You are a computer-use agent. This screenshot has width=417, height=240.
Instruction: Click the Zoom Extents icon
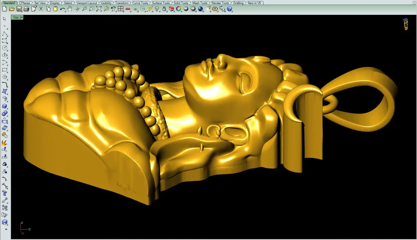99,9
